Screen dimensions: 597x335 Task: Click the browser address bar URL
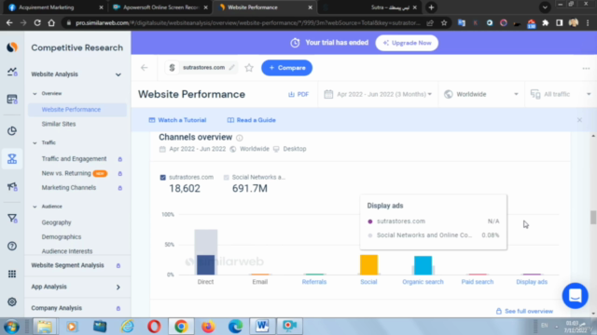coord(247,22)
